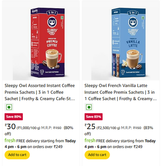
Task: Click the fresh logo under ₹25 product
Action: pos(90,140)
